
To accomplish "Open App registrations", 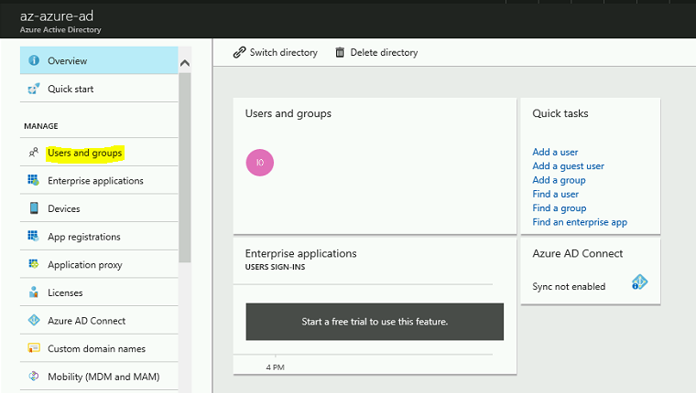I will [99, 236].
